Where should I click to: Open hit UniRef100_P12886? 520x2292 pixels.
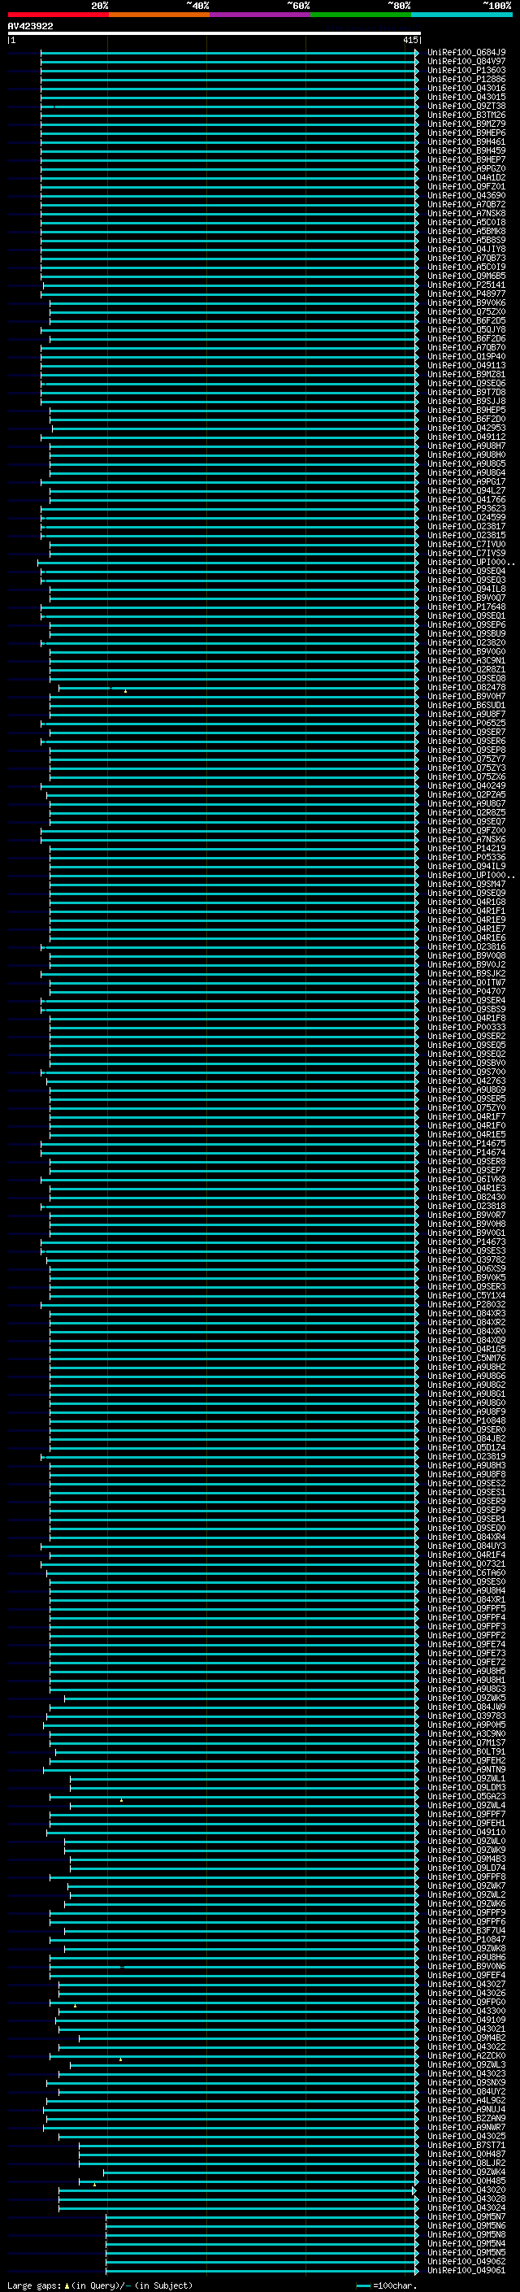pos(466,79)
